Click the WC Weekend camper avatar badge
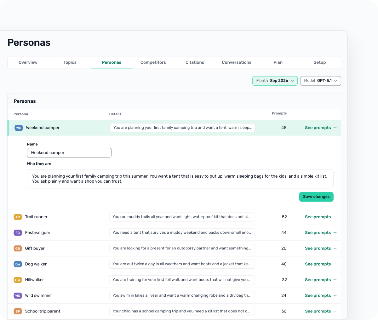The image size is (378, 320). tap(19, 128)
